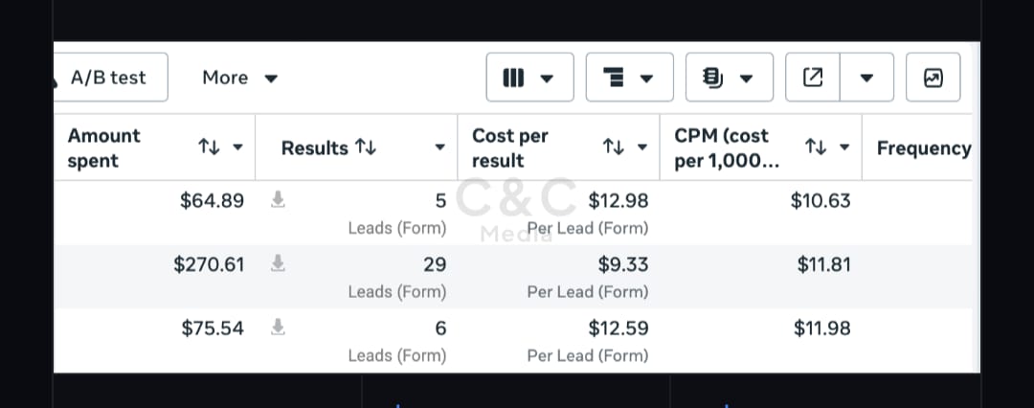The width and height of the screenshot is (1034, 408).
Task: Expand the export options dropdown arrow
Action: 867,78
